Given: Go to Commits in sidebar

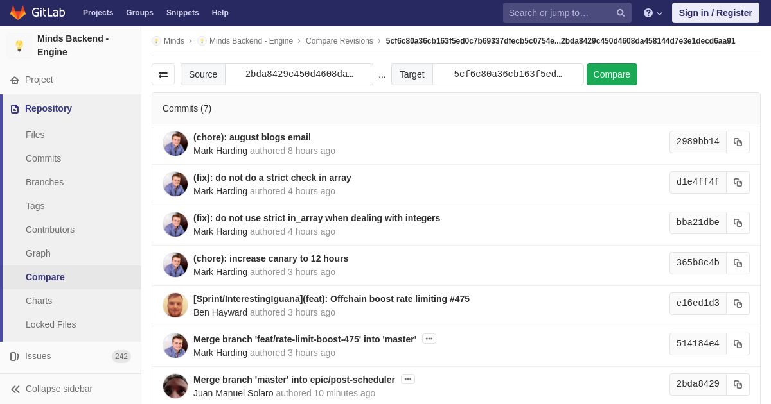Looking at the screenshot, I should click(x=44, y=158).
